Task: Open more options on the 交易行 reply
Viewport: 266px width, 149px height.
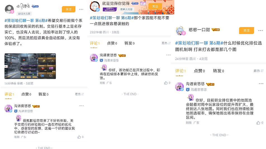Action: click(x=82, y=106)
